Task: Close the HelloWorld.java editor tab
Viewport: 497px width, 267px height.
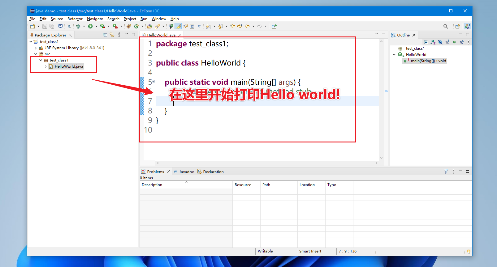Action: point(180,35)
